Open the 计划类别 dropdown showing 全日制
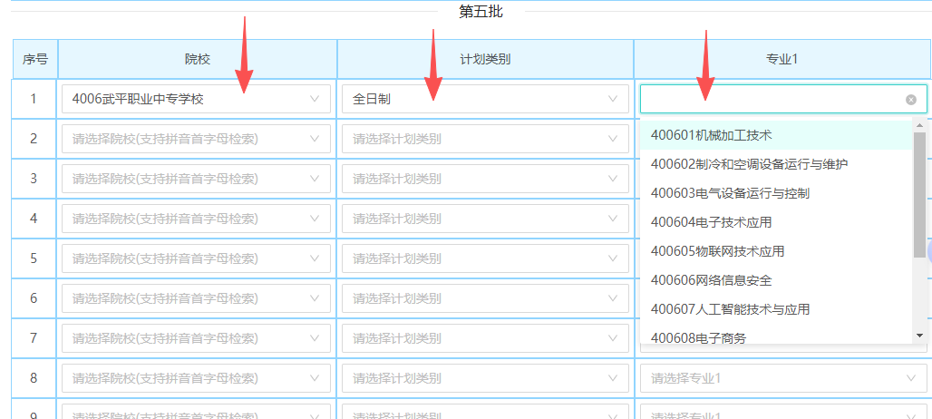Image resolution: width=932 pixels, height=419 pixels. 485,99
